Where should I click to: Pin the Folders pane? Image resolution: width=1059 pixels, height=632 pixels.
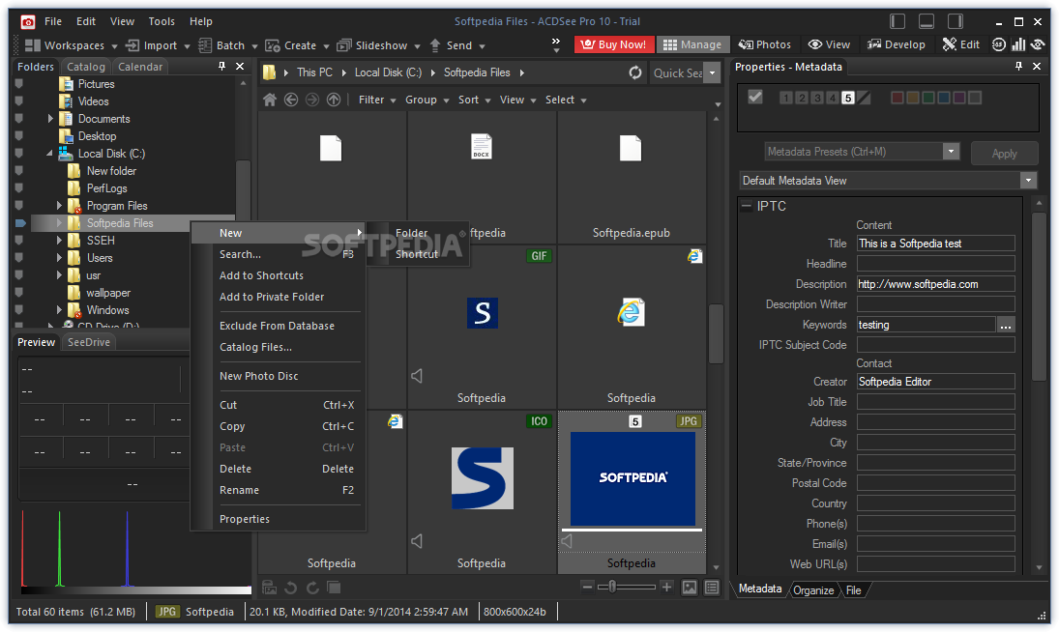[x=221, y=66]
